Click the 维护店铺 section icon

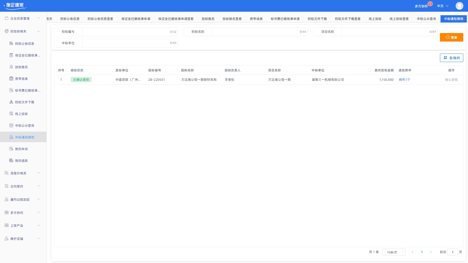pos(6,238)
